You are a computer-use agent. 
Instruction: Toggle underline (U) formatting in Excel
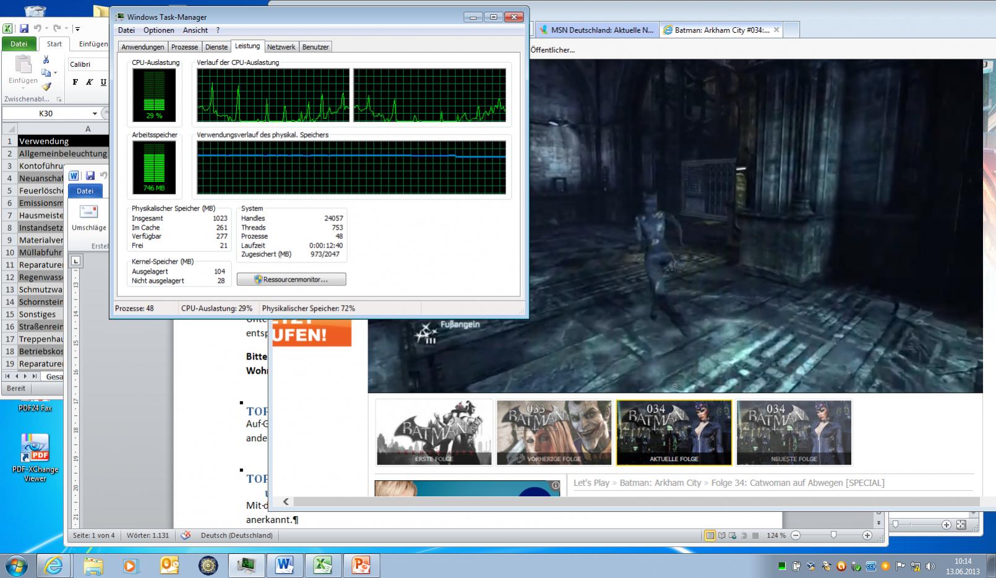[x=103, y=82]
